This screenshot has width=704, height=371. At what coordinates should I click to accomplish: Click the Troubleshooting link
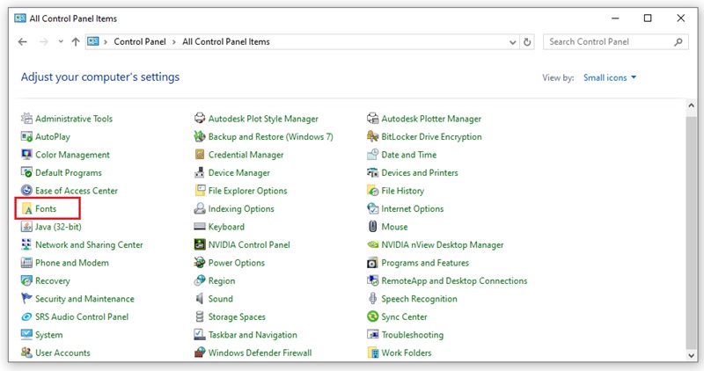click(413, 335)
